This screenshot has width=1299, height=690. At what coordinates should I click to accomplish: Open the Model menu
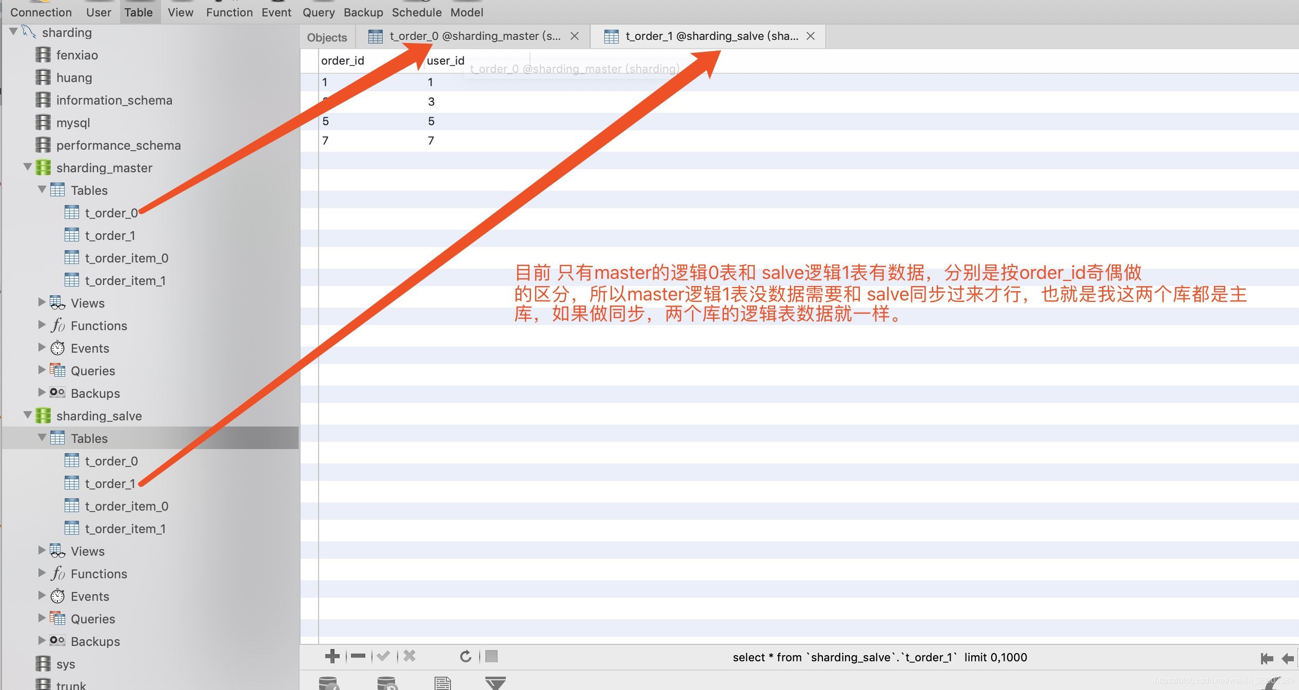click(x=467, y=12)
